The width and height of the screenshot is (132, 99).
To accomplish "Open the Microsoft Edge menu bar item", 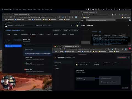I will 8,9.
